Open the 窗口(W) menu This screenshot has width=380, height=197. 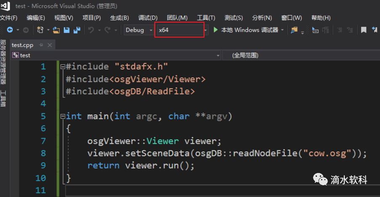pyautogui.click(x=292, y=18)
